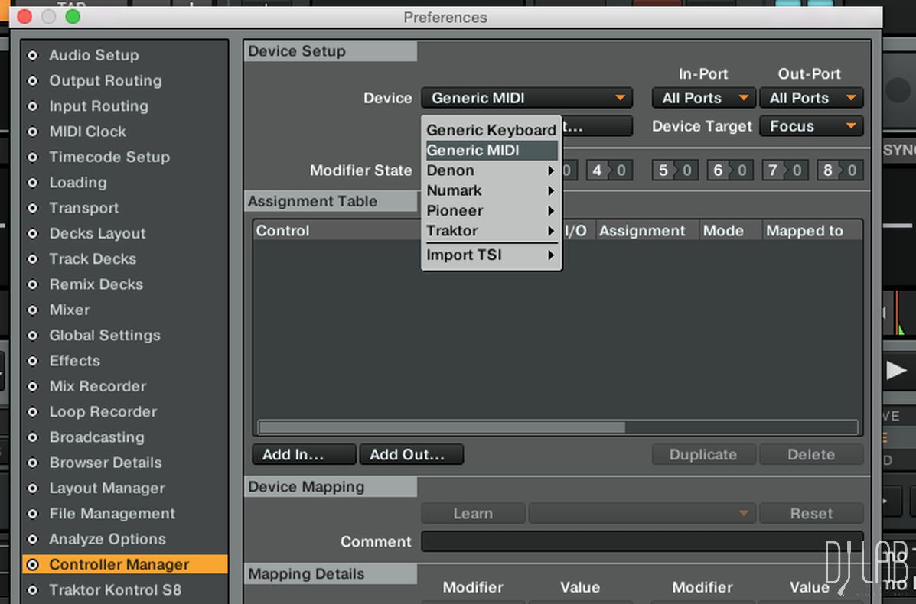
Task: Select the MIDI Clock bullet icon
Action: pyautogui.click(x=32, y=132)
